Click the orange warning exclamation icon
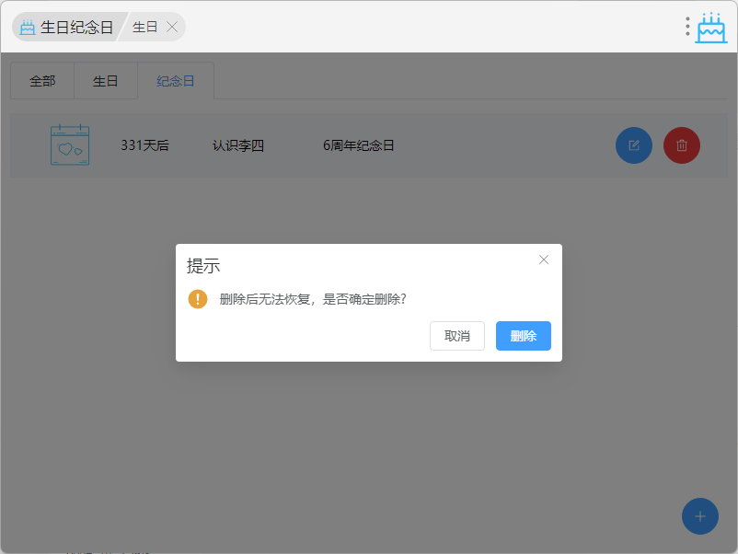Screen dimensions: 738x554 [198, 299]
